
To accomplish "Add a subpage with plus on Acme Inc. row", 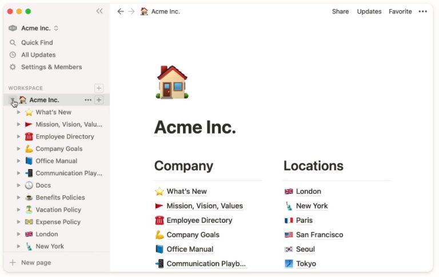I will pyautogui.click(x=99, y=100).
